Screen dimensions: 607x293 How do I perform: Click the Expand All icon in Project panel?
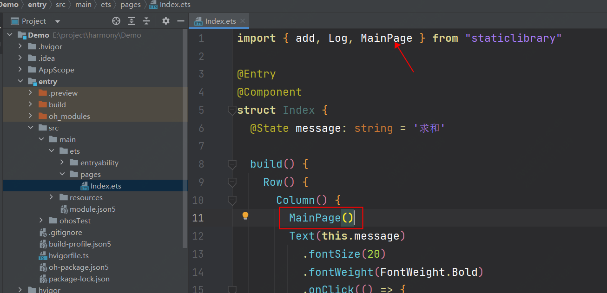(x=132, y=21)
